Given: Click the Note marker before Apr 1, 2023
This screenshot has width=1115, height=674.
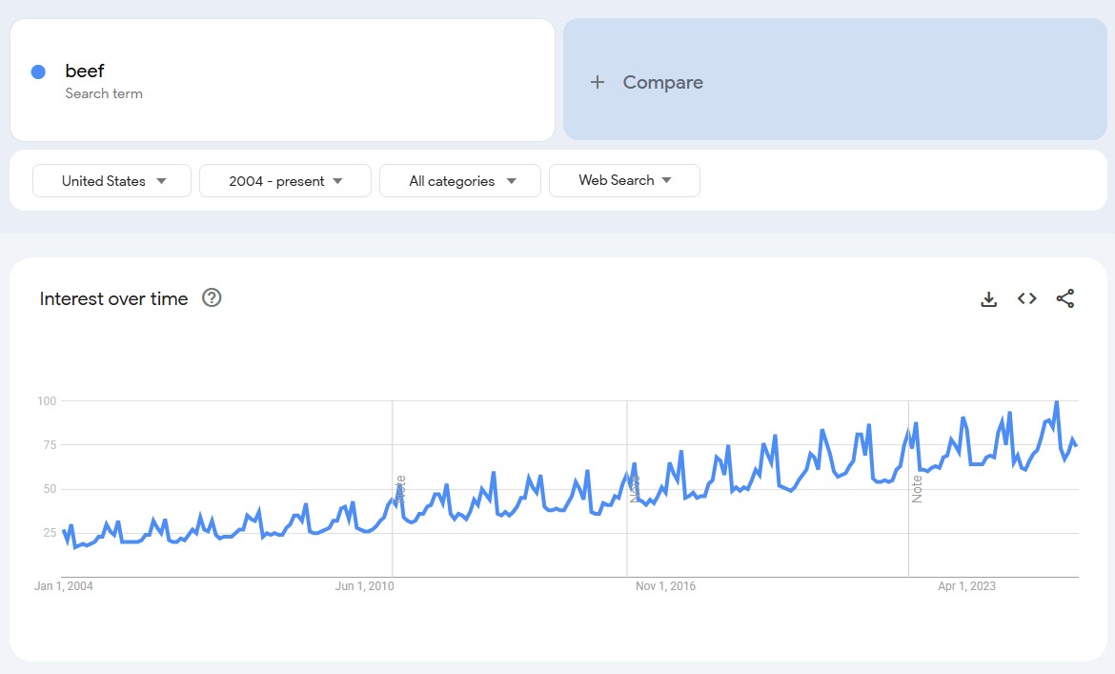Looking at the screenshot, I should (x=917, y=489).
